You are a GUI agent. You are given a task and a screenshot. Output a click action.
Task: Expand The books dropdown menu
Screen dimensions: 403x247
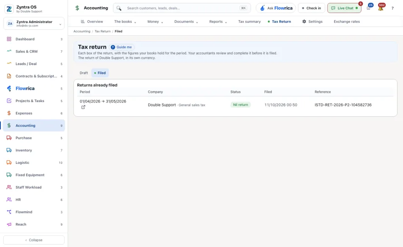125,21
